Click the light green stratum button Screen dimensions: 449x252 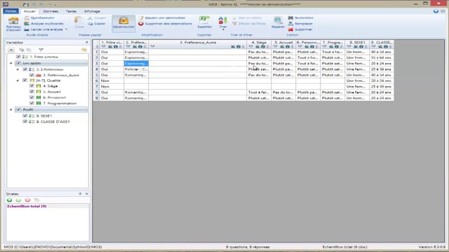coord(19,200)
